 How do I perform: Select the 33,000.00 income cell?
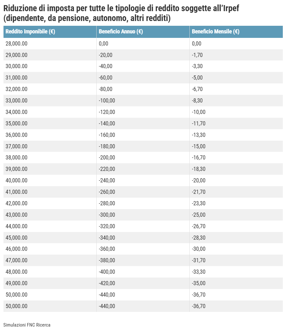tap(17, 101)
